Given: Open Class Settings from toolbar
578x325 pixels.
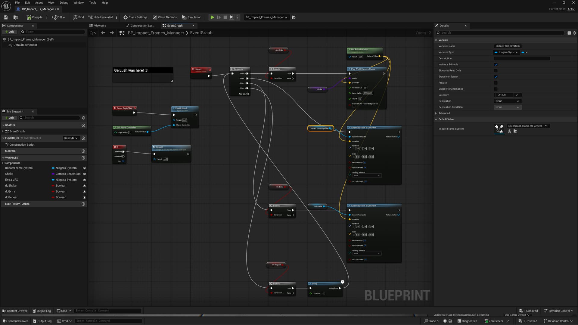Looking at the screenshot, I should pyautogui.click(x=135, y=17).
